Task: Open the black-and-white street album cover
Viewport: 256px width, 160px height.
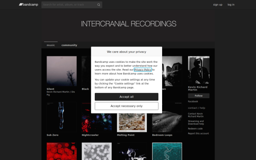Action: coord(172,71)
